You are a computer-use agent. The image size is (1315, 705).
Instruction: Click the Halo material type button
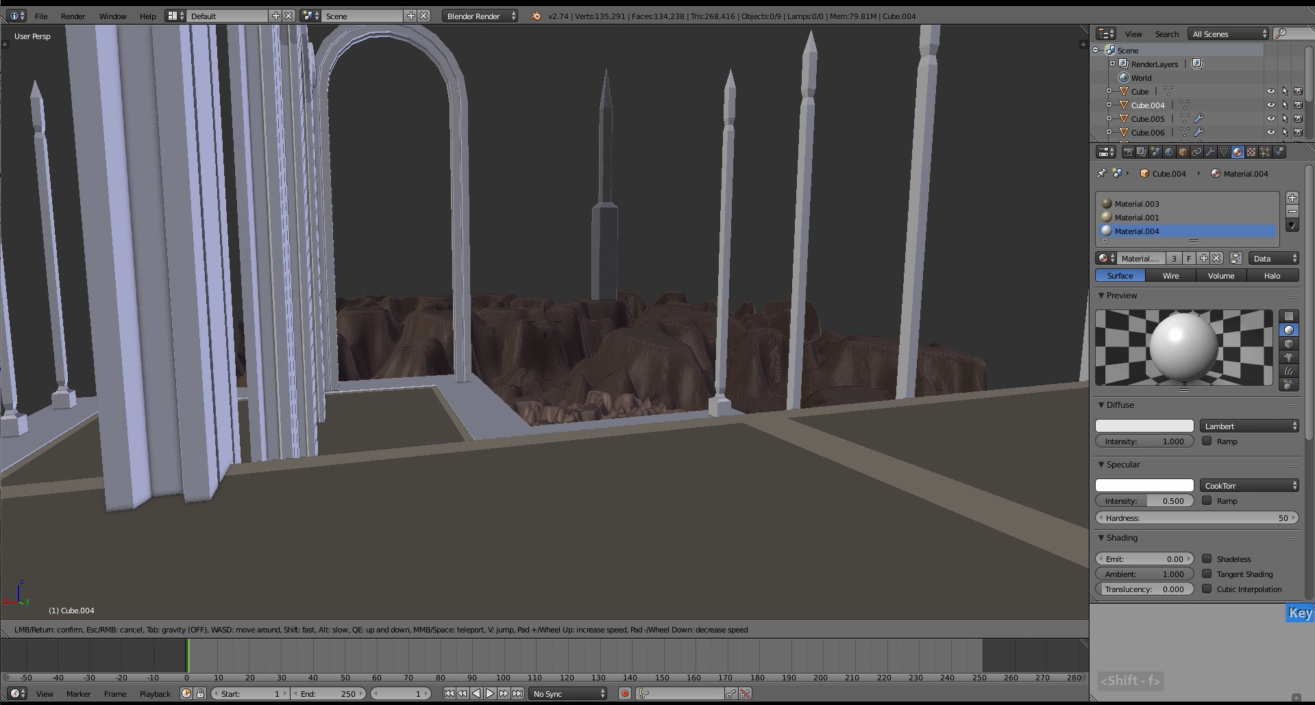click(1272, 275)
